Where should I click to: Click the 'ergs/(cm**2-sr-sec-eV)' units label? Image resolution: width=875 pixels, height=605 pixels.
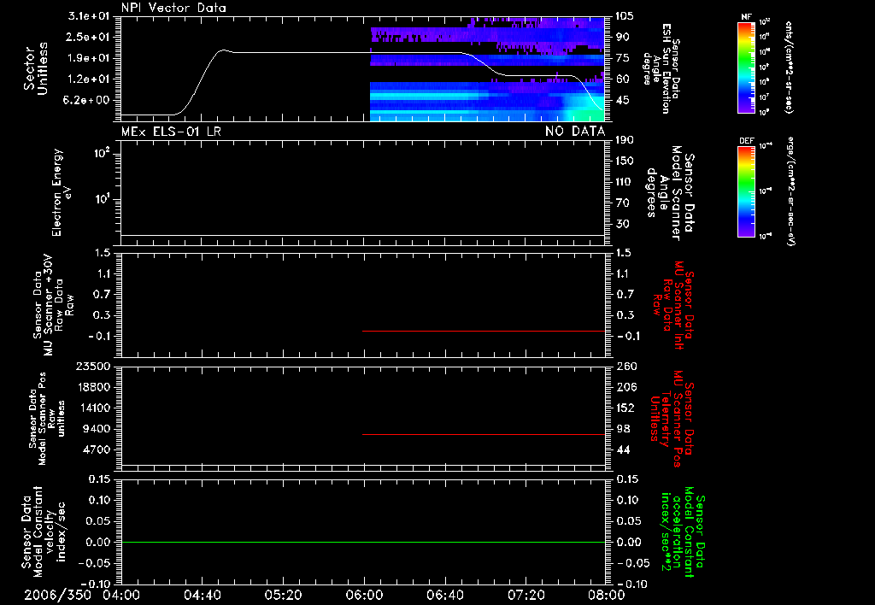point(790,191)
